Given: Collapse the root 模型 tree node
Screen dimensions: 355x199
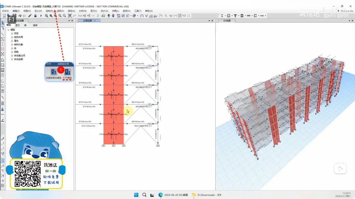Looking at the screenshot, I should 8,30.
